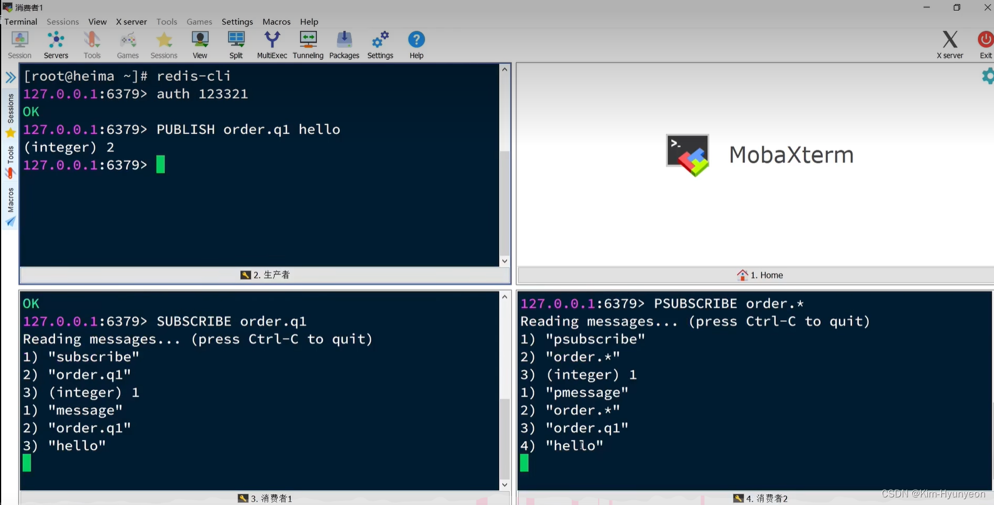
Task: Select the '2. 生产者' terminal tab
Action: [265, 275]
